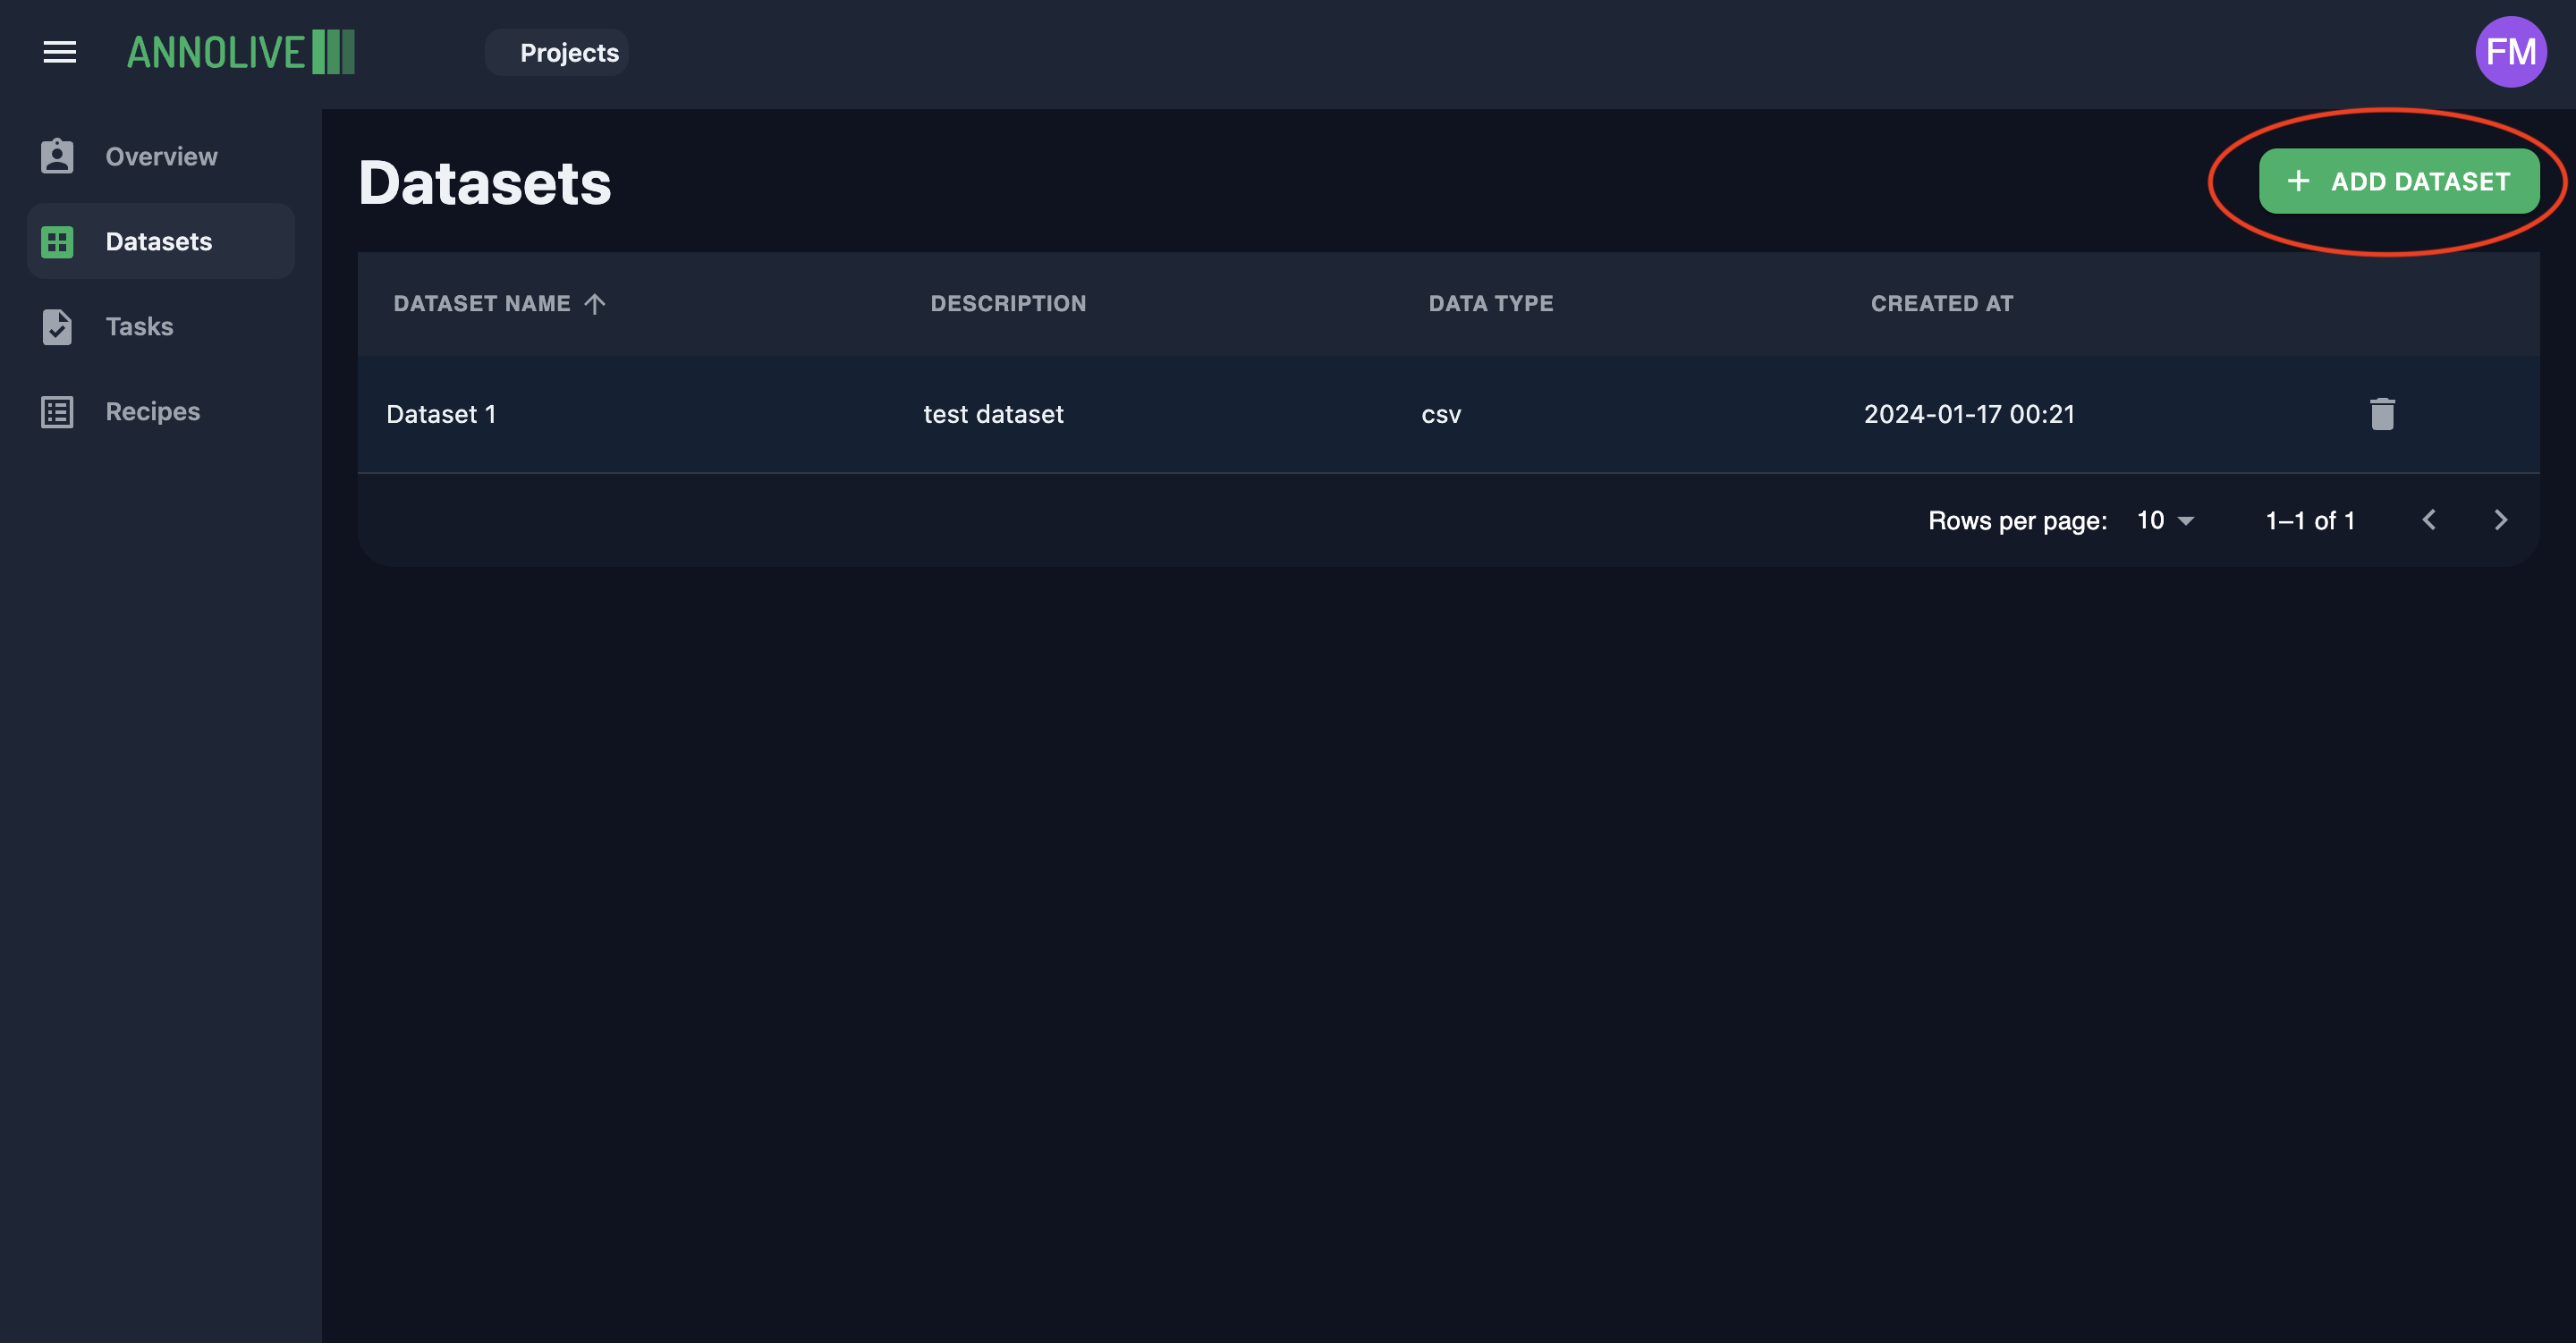
Task: Go to the next page of rows
Action: coord(2500,520)
